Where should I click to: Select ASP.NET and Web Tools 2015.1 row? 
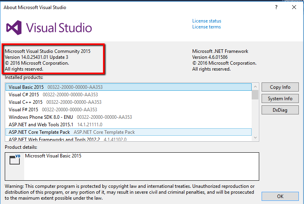128,125
